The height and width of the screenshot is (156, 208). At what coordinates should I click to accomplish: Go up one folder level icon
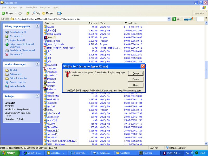point(28,13)
